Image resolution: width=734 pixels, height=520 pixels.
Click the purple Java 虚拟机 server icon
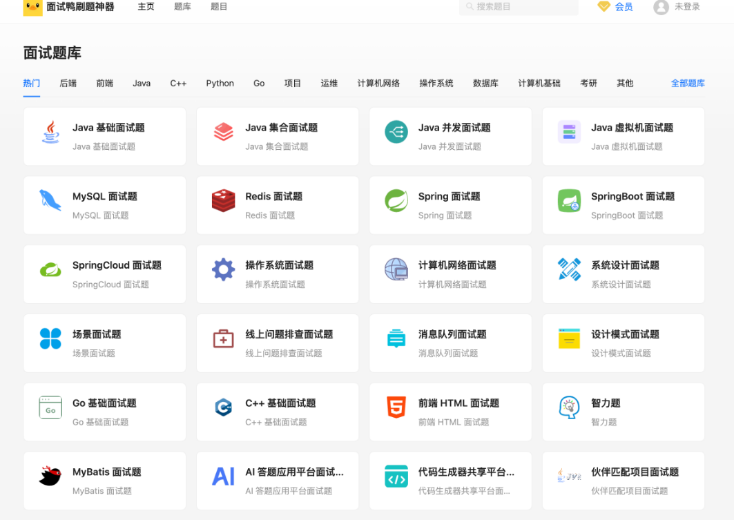pos(569,132)
